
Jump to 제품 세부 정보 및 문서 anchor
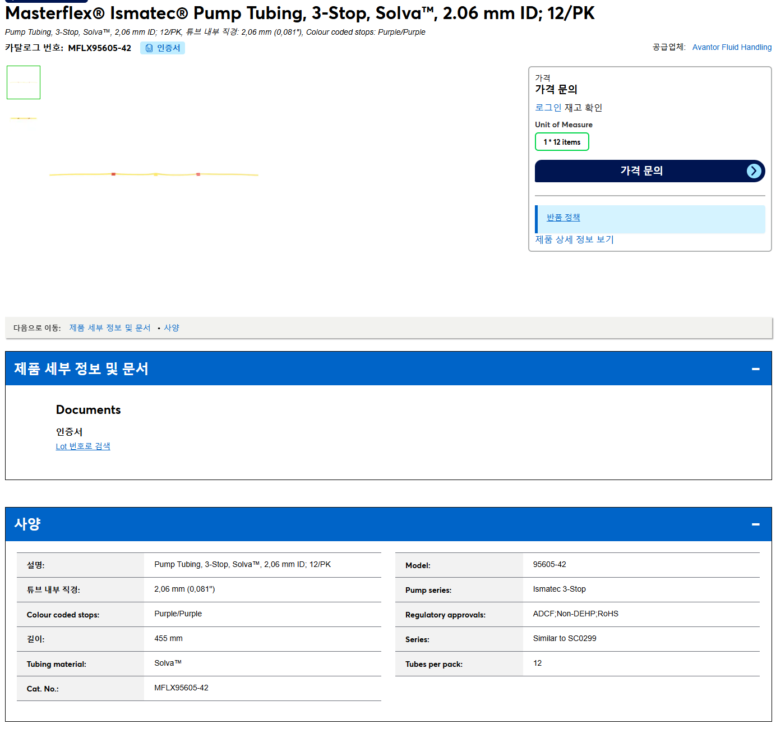110,328
